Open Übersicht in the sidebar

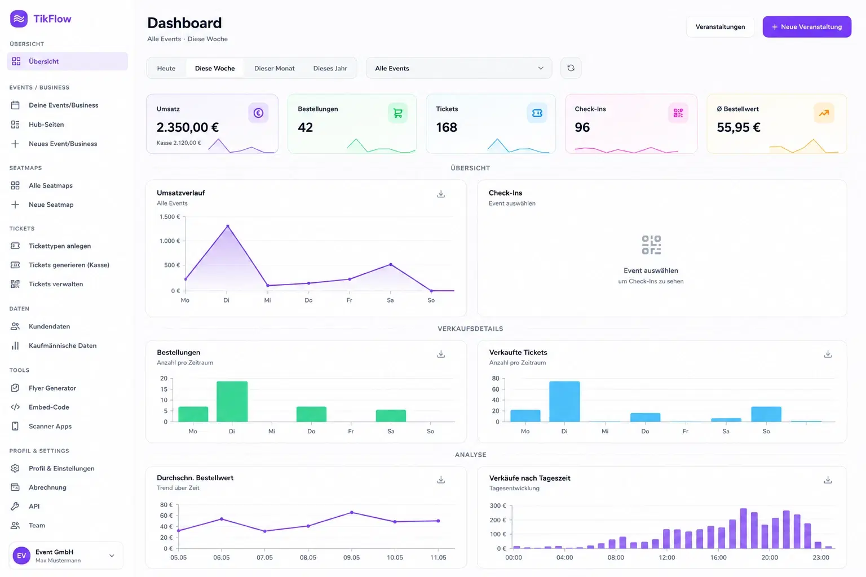point(67,61)
